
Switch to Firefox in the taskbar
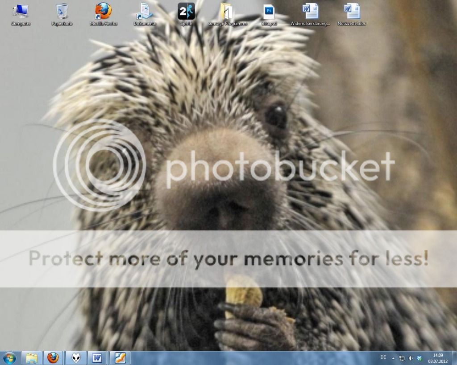tap(53, 358)
